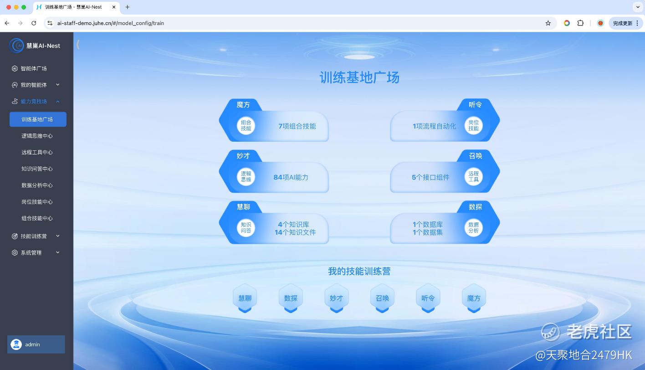Screen dimensions: 645x370
Task: Open the 7项组合技能 card
Action: coord(274,120)
